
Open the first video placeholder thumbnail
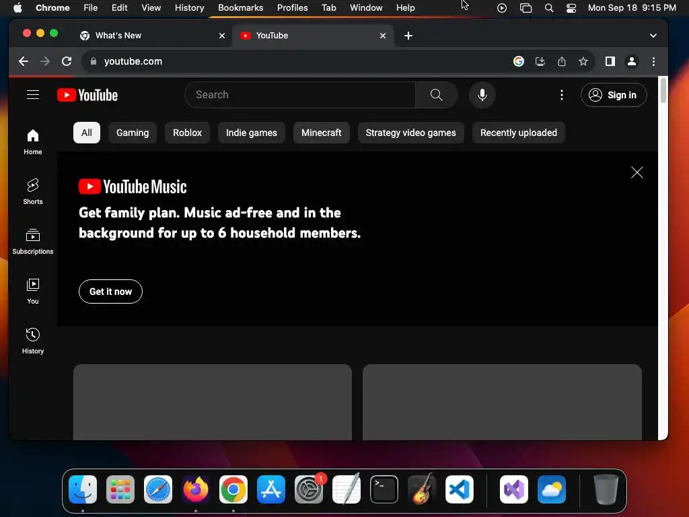[213, 402]
